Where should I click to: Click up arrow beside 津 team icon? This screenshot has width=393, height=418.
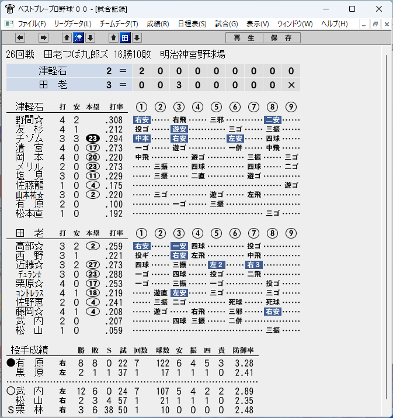67,38
